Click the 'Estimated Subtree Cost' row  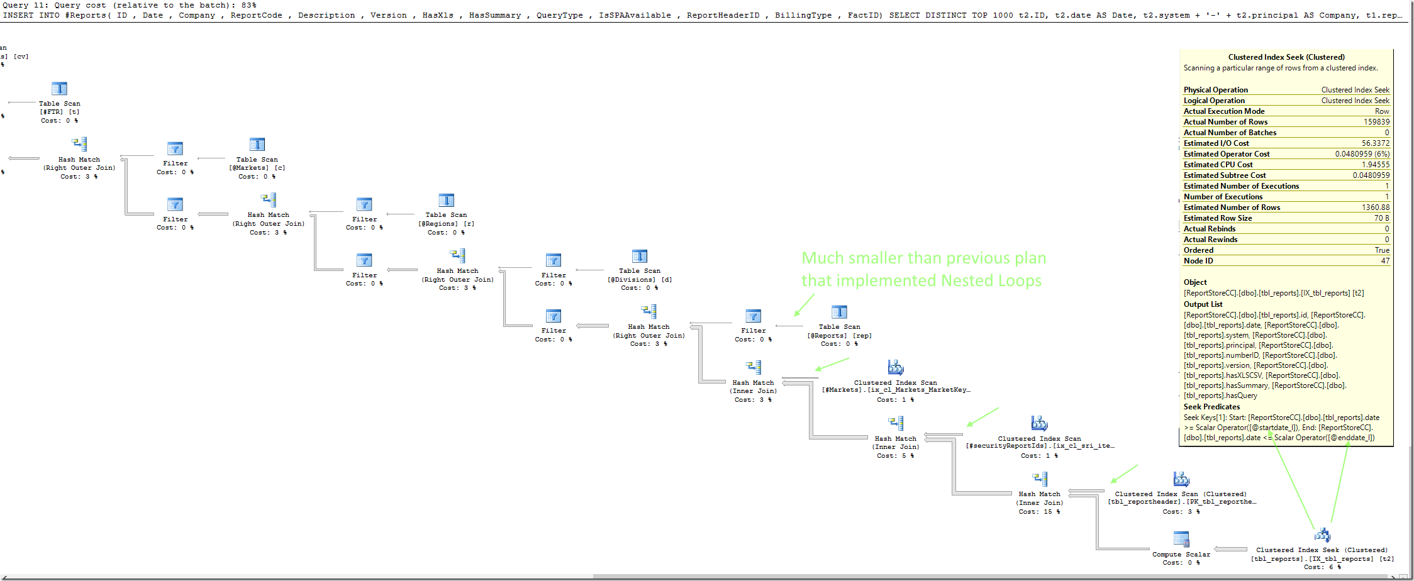click(x=1286, y=175)
